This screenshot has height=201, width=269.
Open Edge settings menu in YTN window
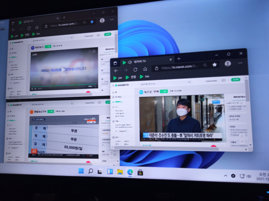240,63
